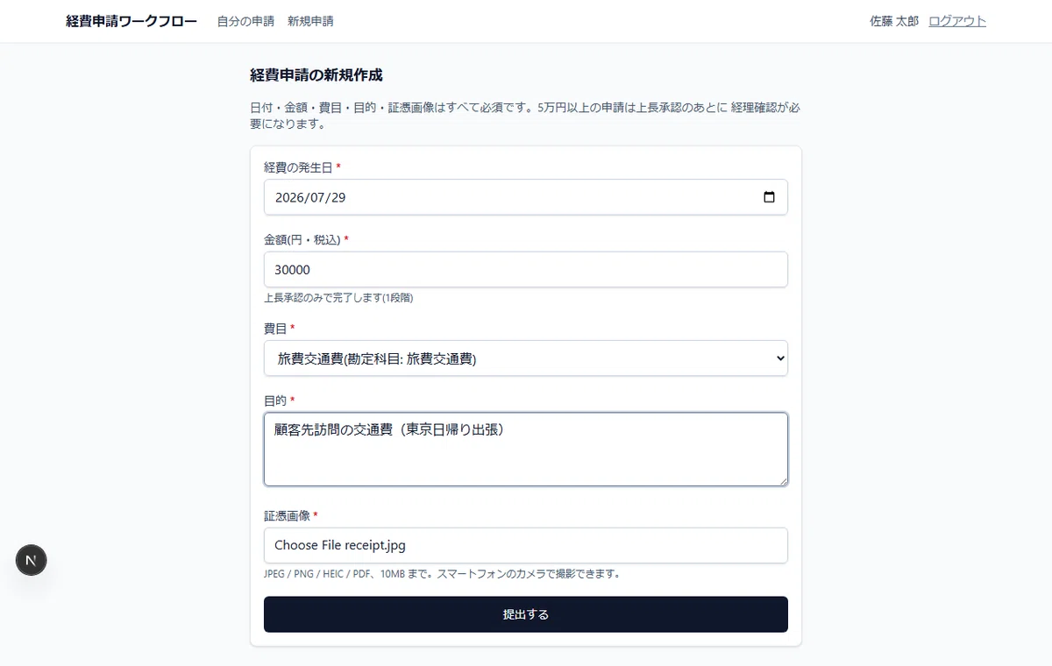1052x666 pixels.
Task: Grab the textarea resize handle corner
Action: (x=782, y=480)
